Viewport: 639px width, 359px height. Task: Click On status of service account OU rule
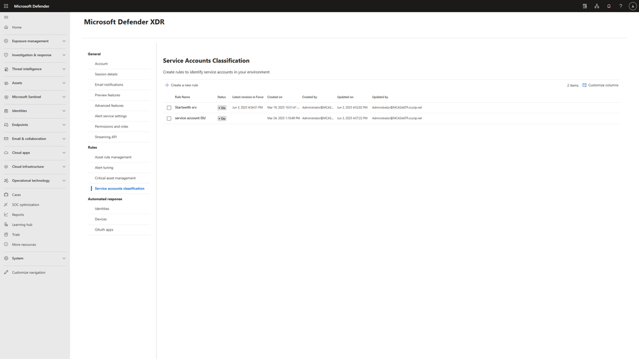pos(222,118)
